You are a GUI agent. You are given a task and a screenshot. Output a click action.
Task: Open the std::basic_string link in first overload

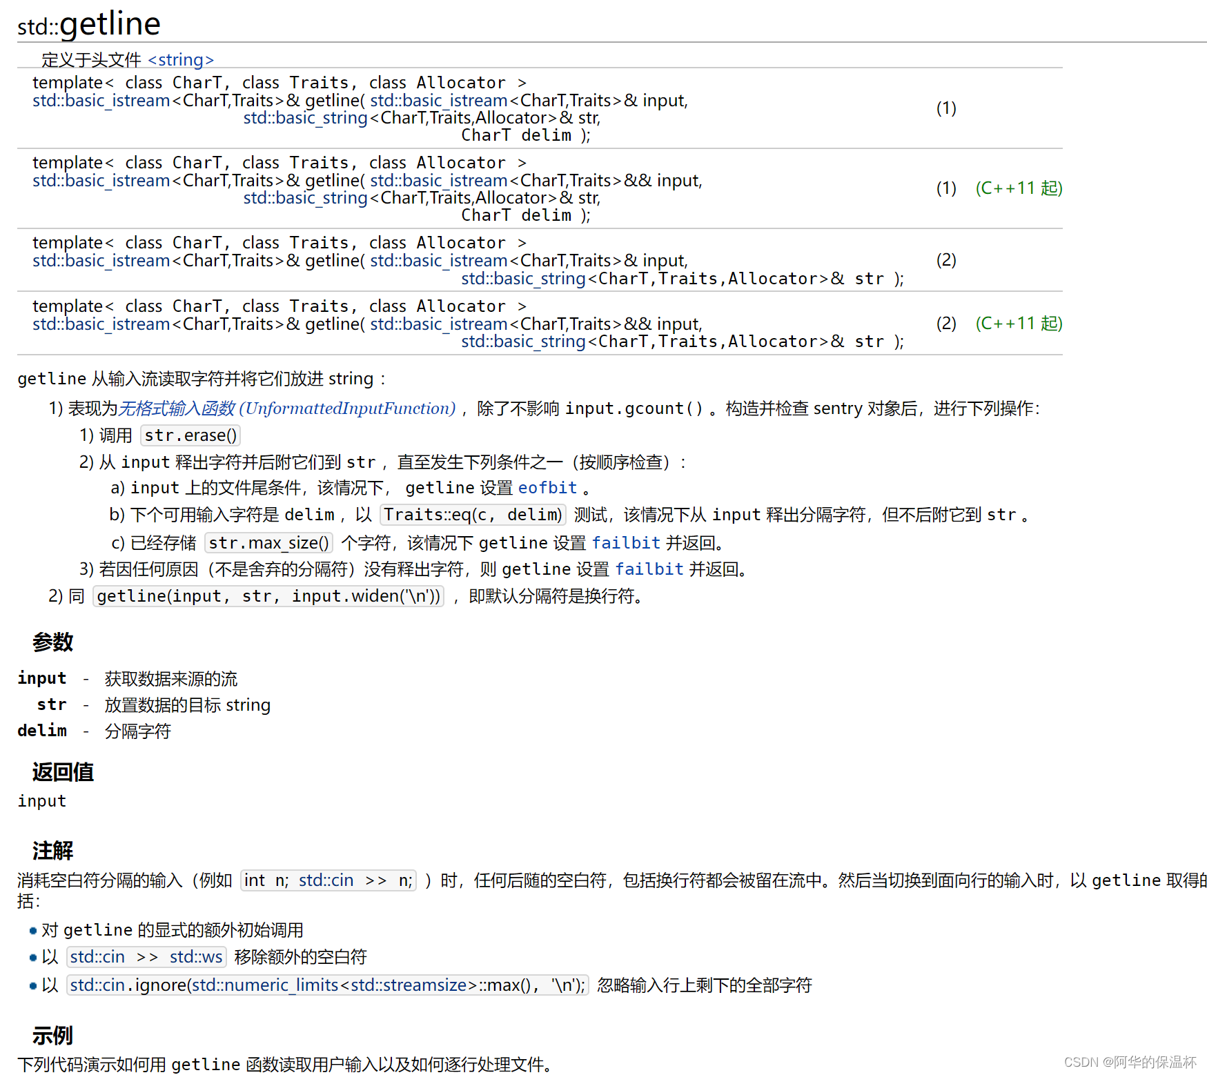(305, 118)
